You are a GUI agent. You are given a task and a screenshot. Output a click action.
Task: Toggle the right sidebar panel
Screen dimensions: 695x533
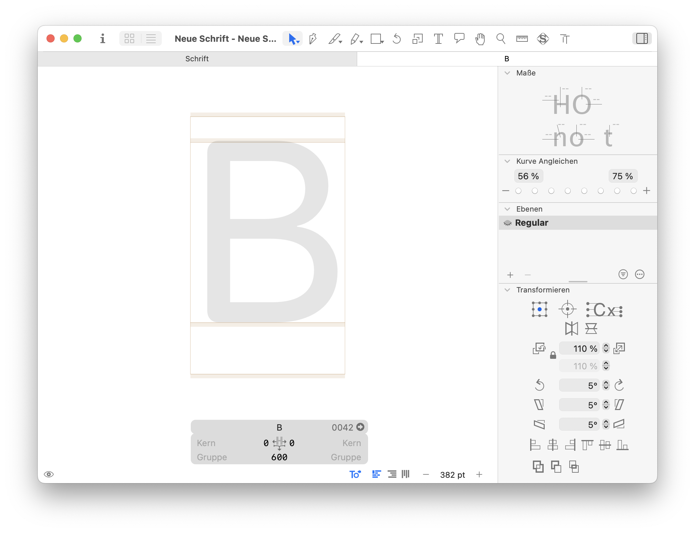click(642, 38)
